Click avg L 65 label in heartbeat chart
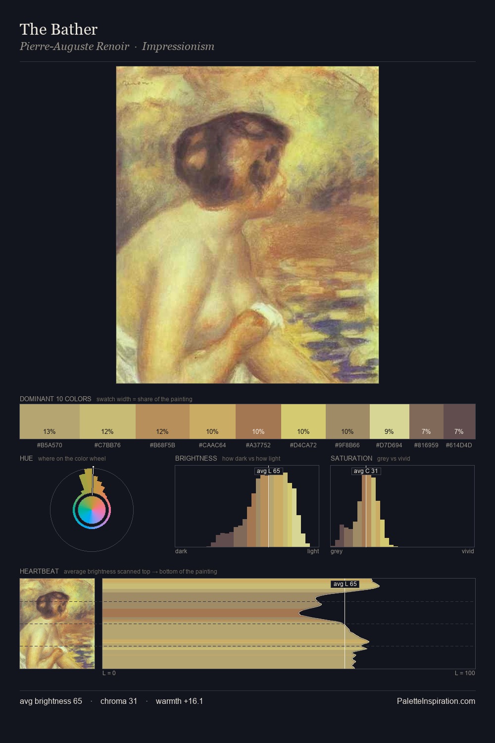 345,584
